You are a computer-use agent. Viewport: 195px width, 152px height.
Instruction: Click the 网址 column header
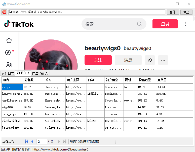(x=130, y=80)
